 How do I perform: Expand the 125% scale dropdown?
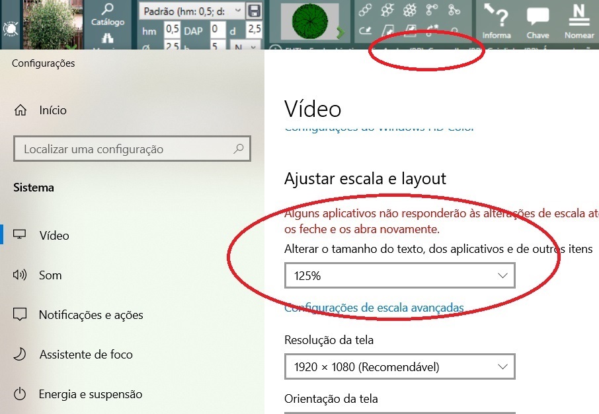click(x=399, y=276)
